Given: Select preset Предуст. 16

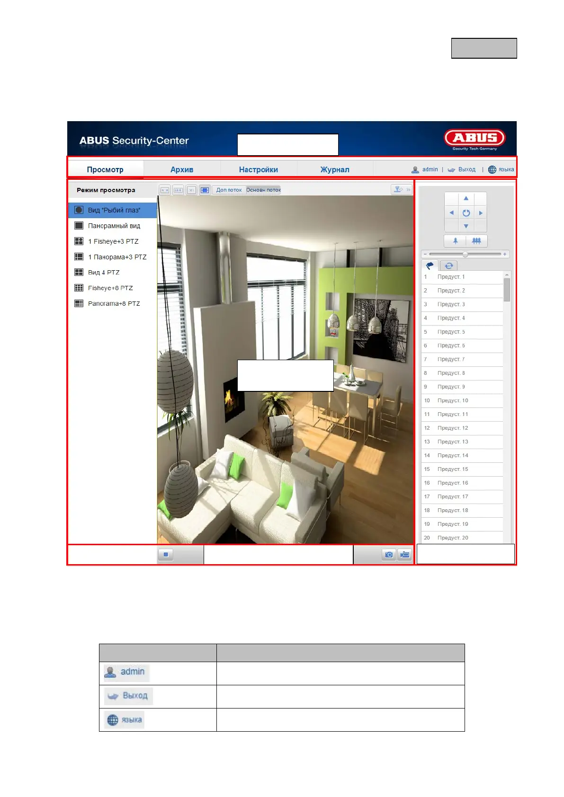Looking at the screenshot, I should click(462, 483).
